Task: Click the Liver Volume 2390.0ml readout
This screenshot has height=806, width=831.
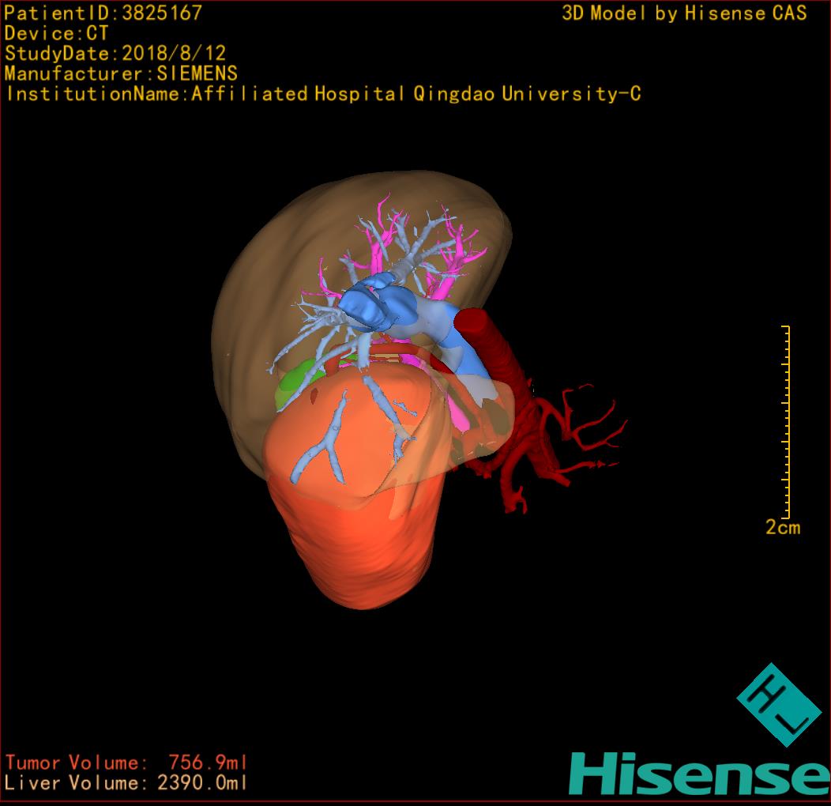Action: 126,783
